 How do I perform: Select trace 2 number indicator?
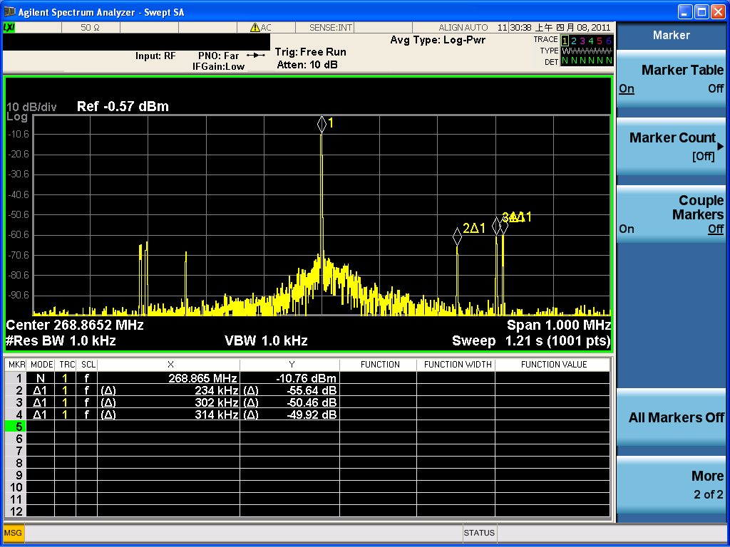coord(574,41)
